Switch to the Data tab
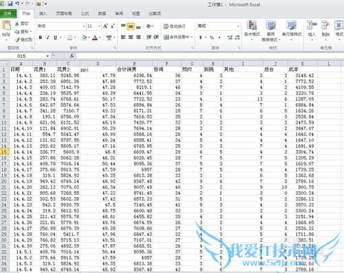Screen dimensions: 344x273 102,14
